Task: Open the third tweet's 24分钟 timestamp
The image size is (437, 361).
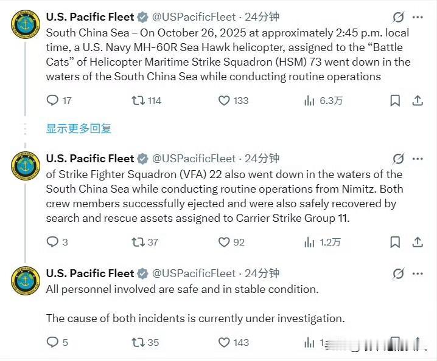Action: point(262,273)
